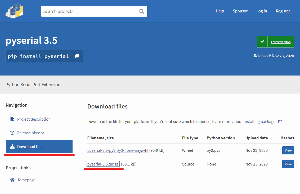Click the Project description list icon

tap(12, 119)
